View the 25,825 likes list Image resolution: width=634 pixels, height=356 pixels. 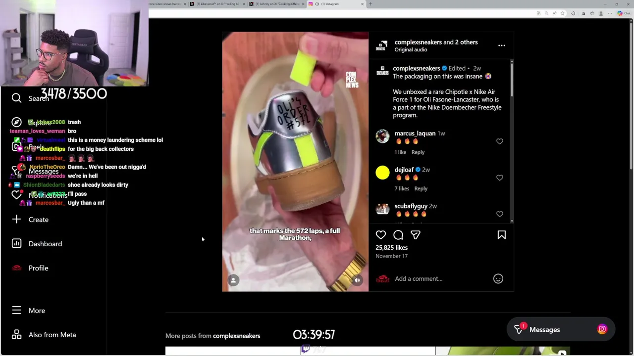coord(392,248)
